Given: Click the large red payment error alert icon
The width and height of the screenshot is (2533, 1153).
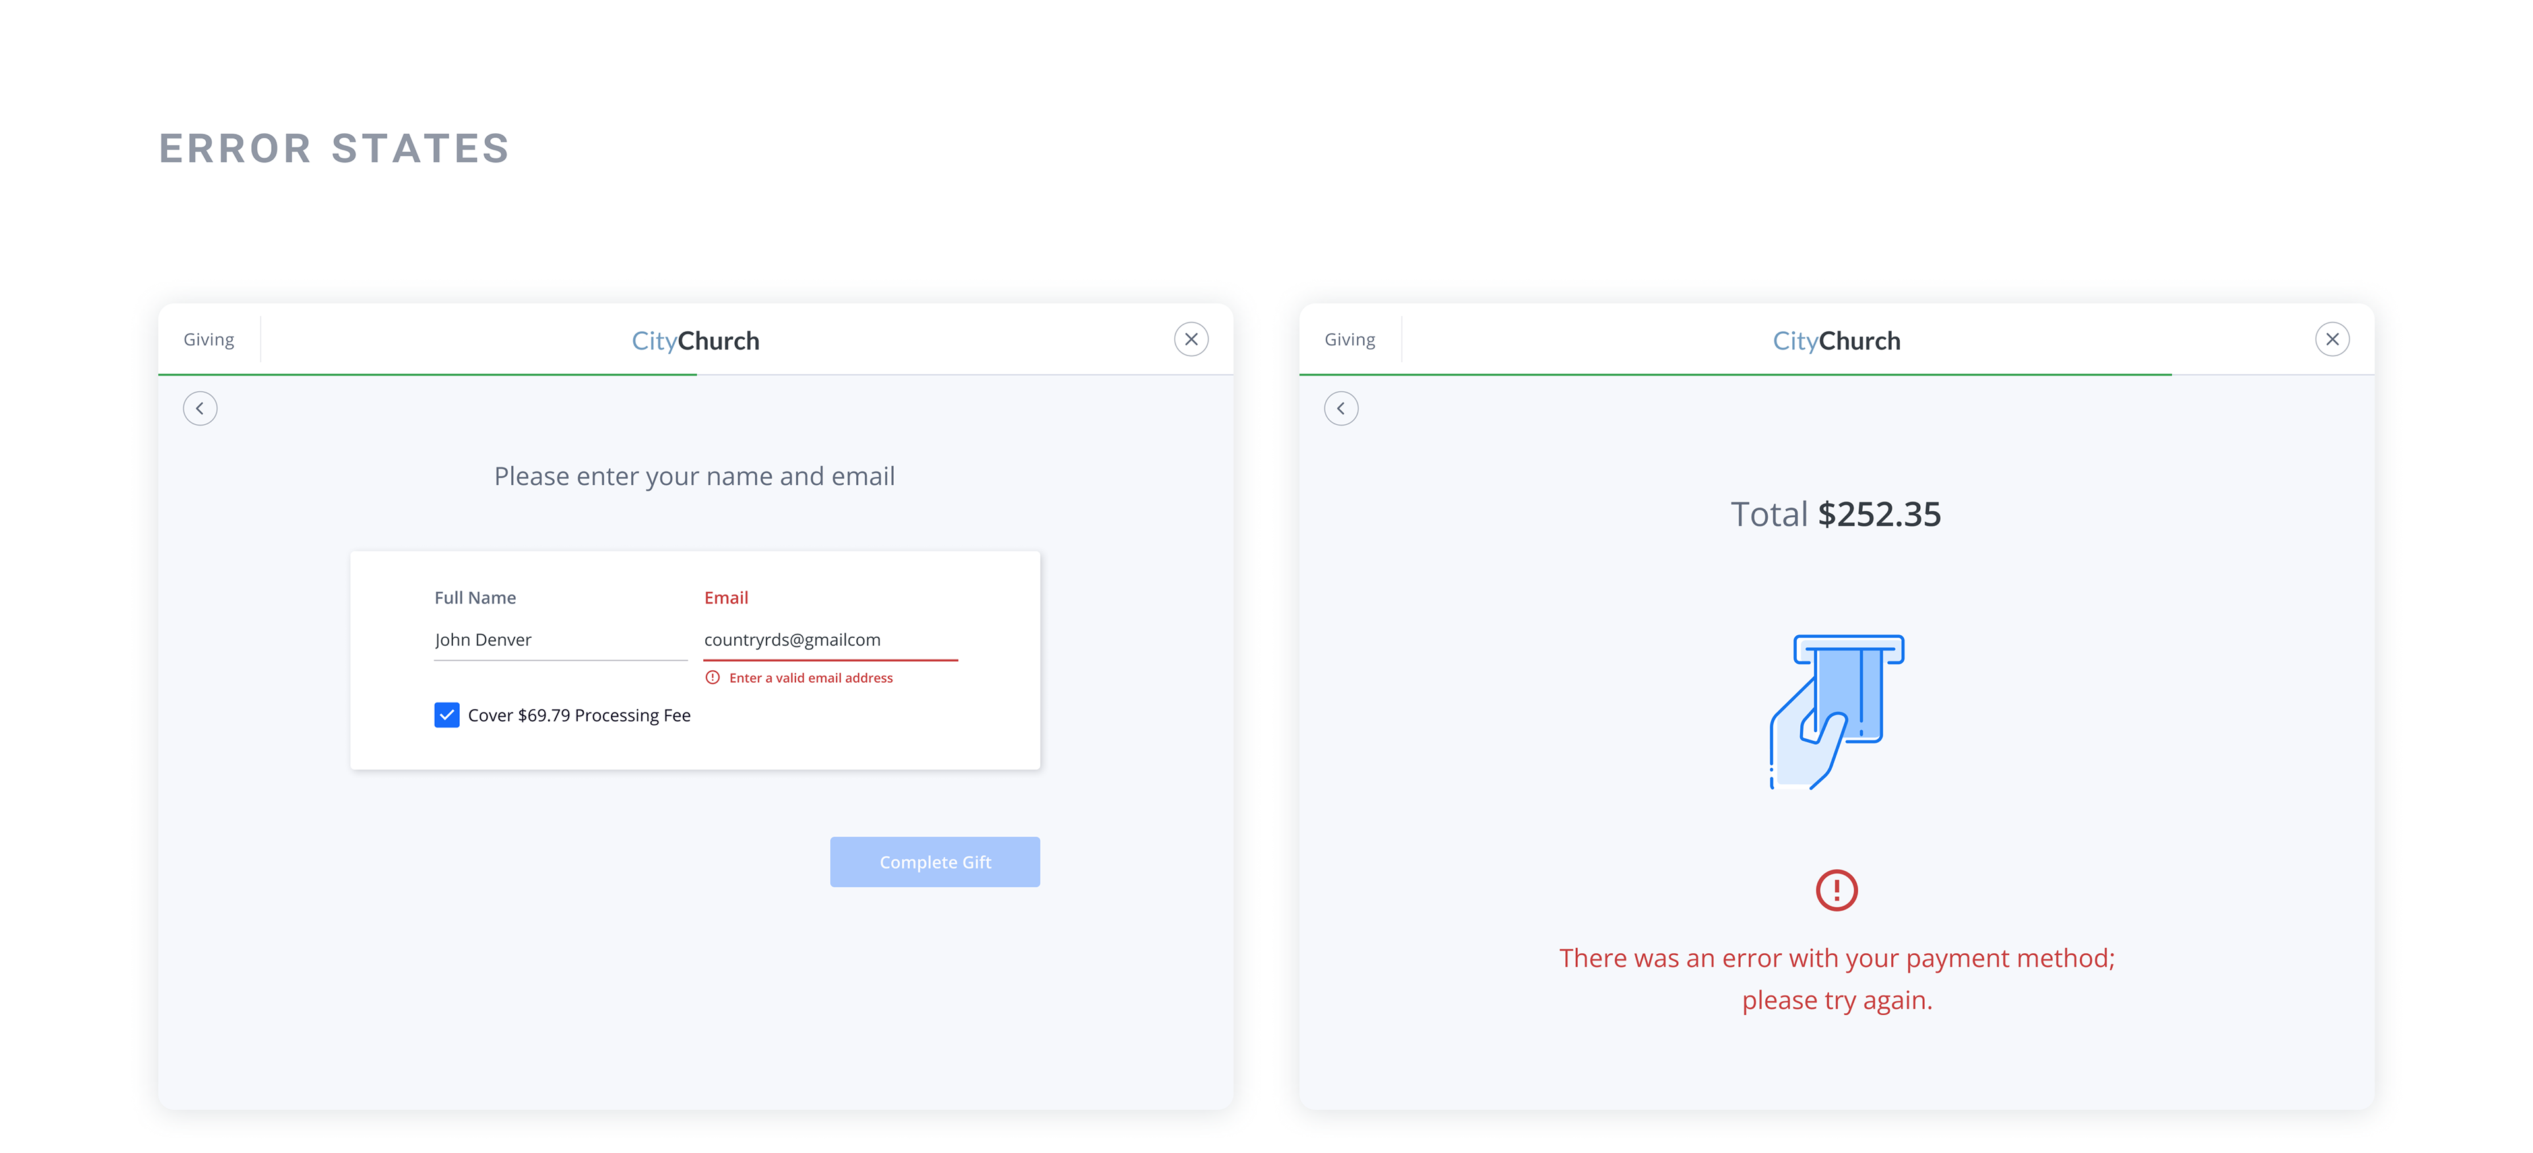Looking at the screenshot, I should point(1836,890).
